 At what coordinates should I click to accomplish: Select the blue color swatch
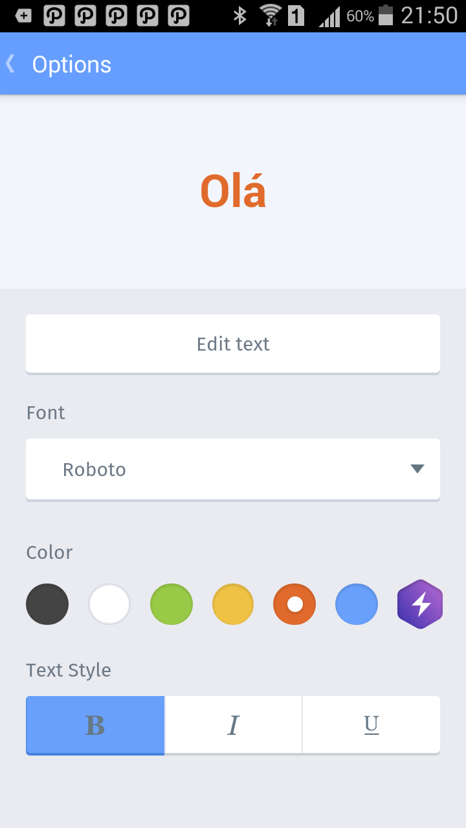pos(357,604)
